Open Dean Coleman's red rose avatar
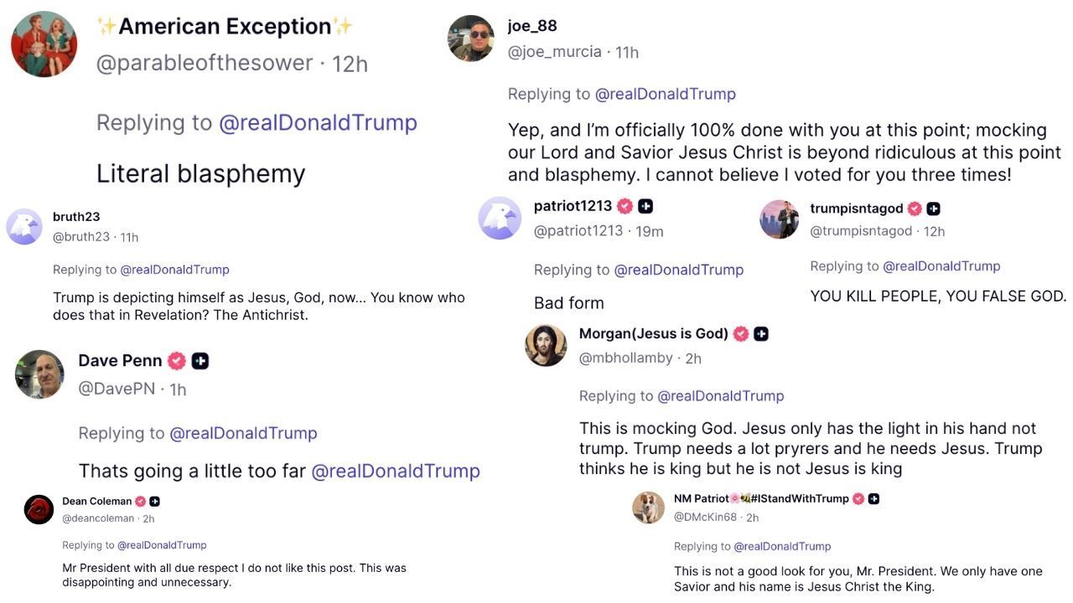The image size is (1073, 603). (39, 509)
